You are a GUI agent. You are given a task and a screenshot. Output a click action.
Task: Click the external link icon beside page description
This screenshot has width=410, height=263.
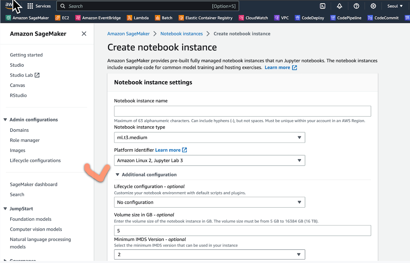[295, 68]
